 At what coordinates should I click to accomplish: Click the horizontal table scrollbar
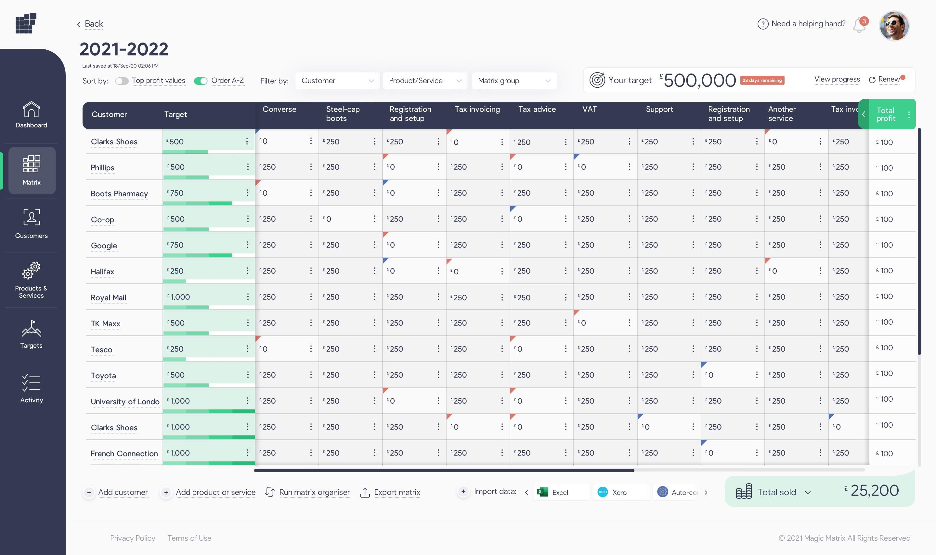[x=444, y=470]
